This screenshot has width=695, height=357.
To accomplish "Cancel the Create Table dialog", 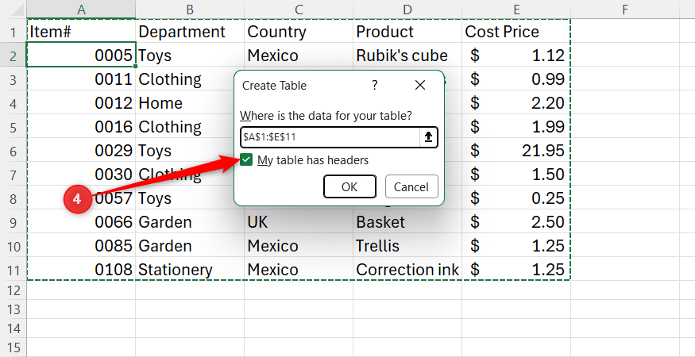I will coord(411,186).
